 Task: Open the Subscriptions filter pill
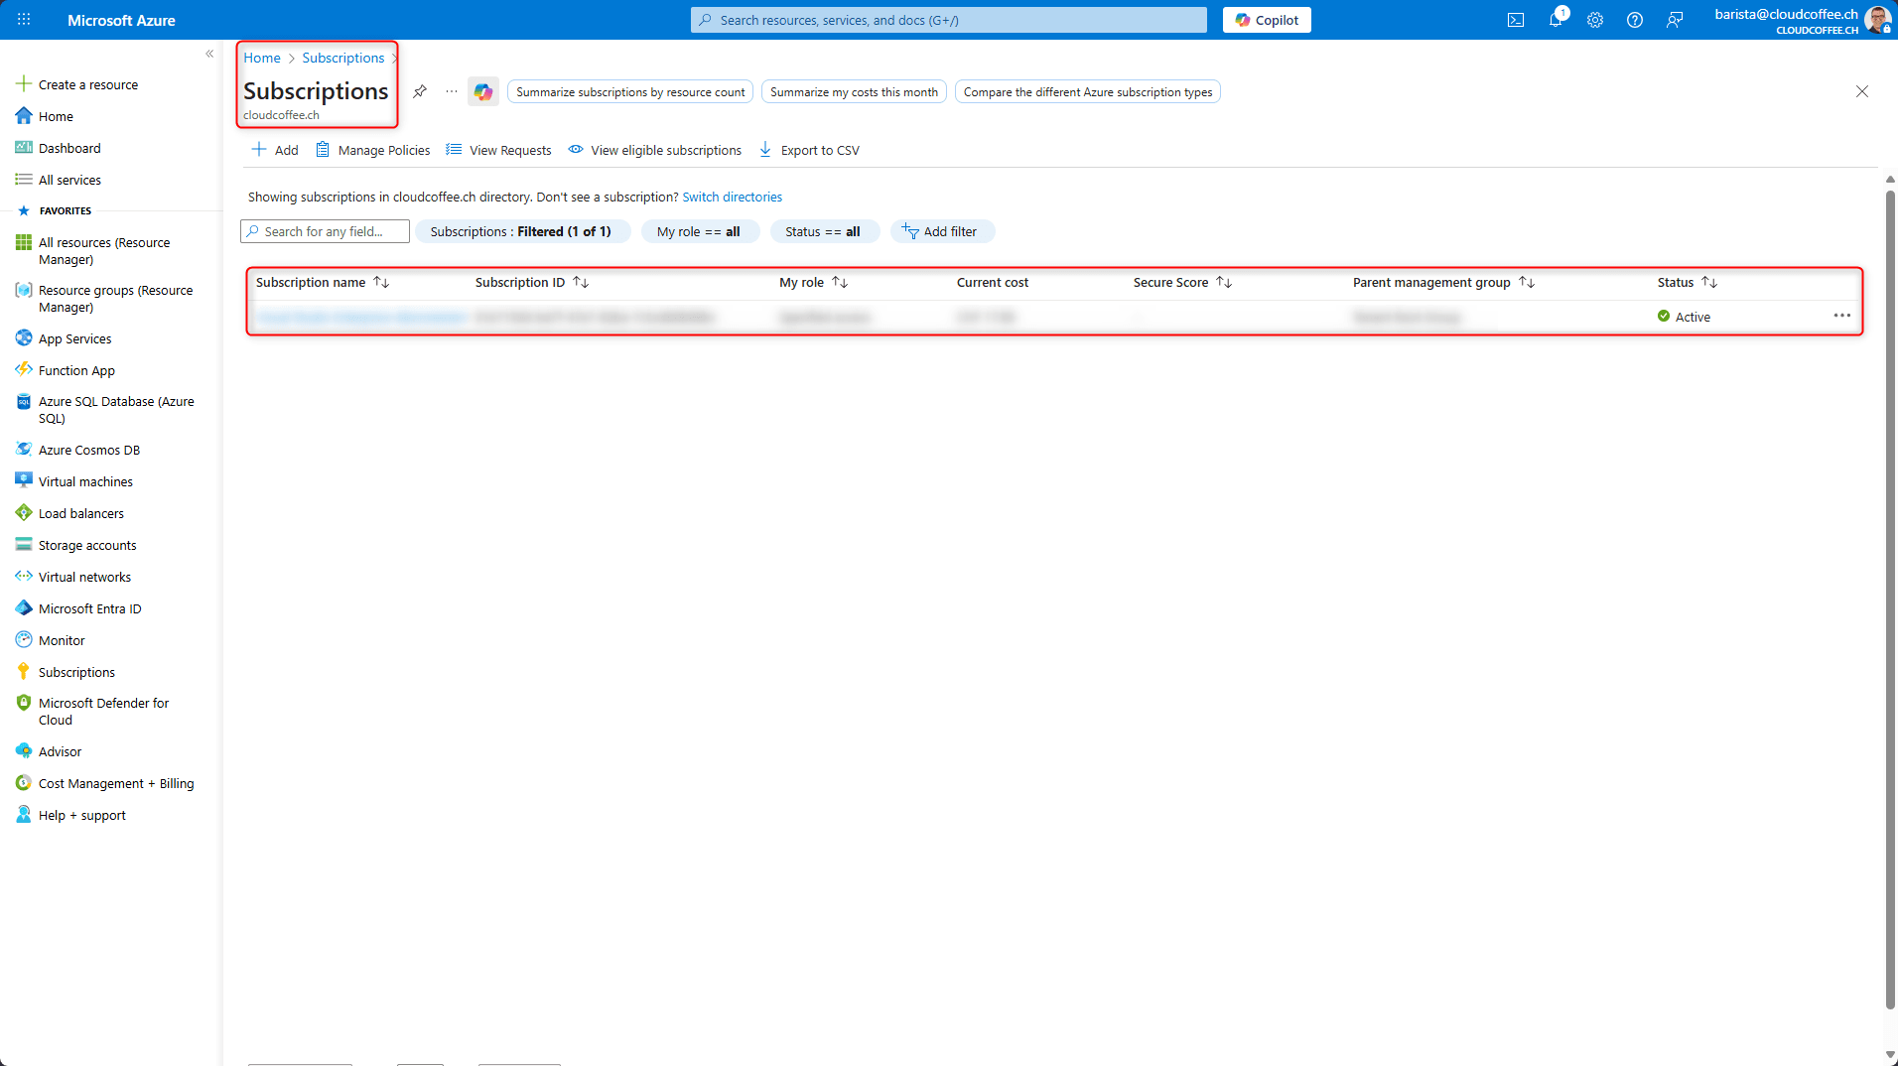(521, 231)
